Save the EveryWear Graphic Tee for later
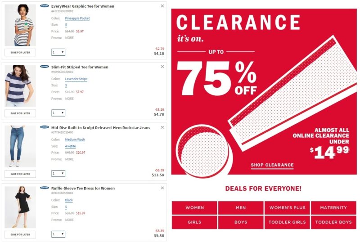Screen dimensions: 360x243 pos(20,52)
